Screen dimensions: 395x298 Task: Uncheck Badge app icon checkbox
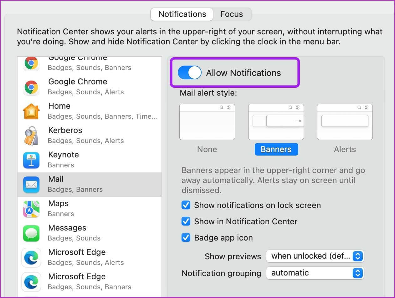click(186, 238)
